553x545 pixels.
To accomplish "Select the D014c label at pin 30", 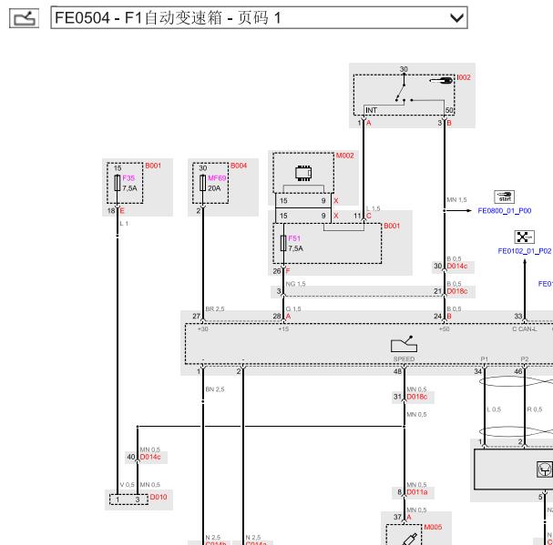I will pyautogui.click(x=457, y=266).
